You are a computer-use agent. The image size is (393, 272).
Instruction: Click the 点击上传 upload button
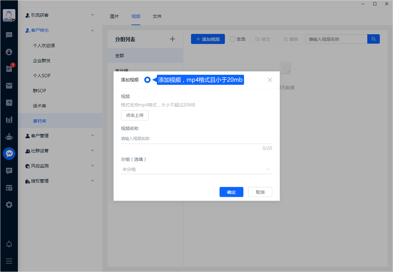pos(135,115)
